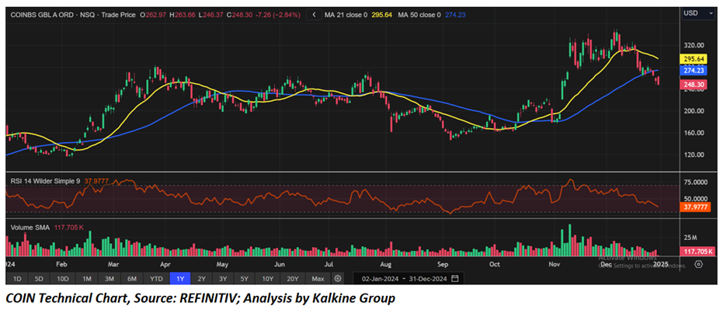Click the Volume SMA indicator label
This screenshot has height=313, width=723.
pos(30,226)
